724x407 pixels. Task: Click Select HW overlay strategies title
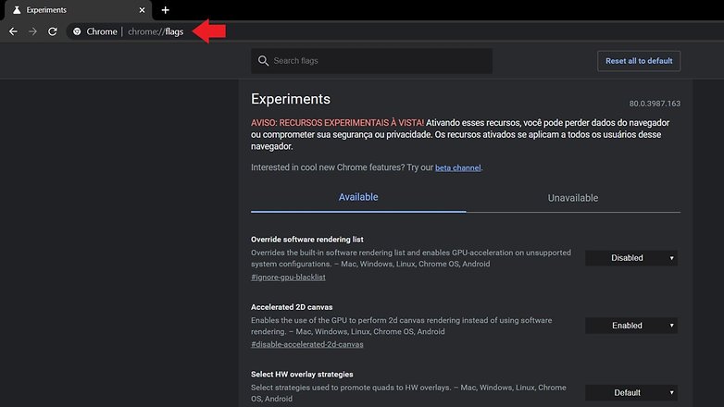coord(302,375)
